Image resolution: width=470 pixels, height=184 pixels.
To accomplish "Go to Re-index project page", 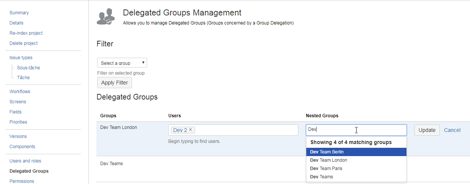I will point(26,33).
